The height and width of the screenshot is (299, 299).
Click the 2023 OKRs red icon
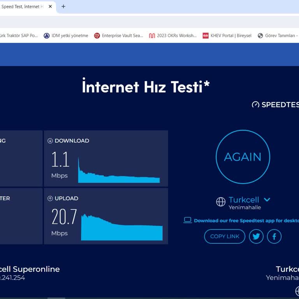(152, 36)
